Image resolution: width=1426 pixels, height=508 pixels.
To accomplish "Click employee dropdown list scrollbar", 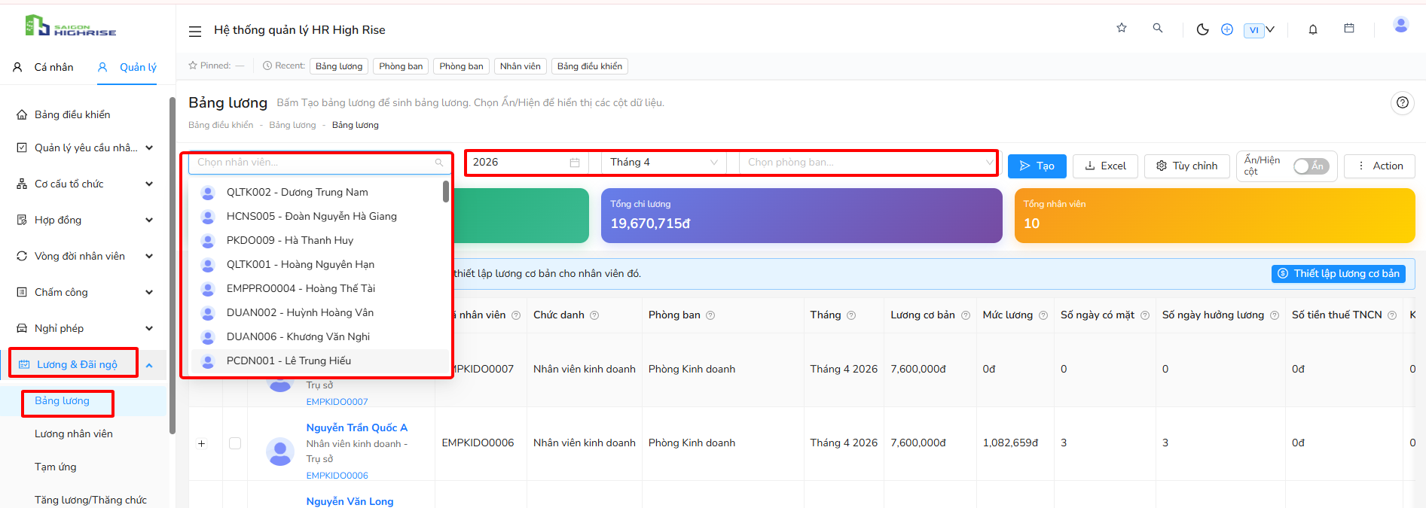I will point(446,192).
